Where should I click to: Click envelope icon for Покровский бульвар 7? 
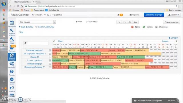50,67
